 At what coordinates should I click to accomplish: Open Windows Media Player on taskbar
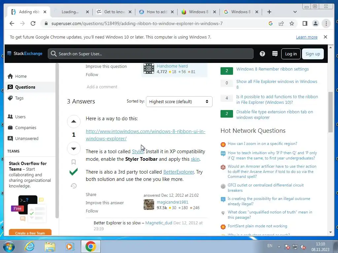pyautogui.click(x=70, y=246)
